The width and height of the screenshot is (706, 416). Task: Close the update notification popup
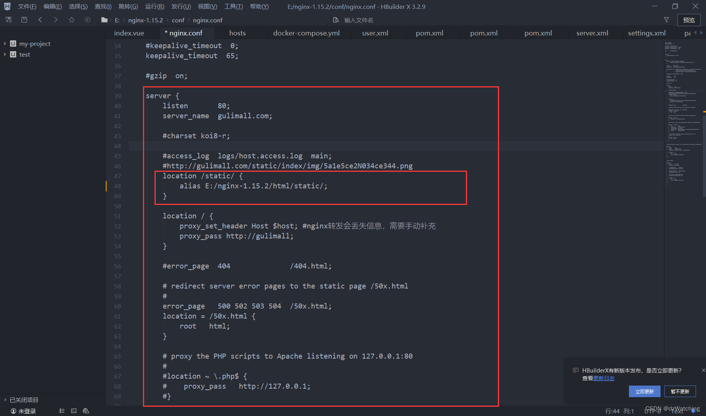coord(703,370)
